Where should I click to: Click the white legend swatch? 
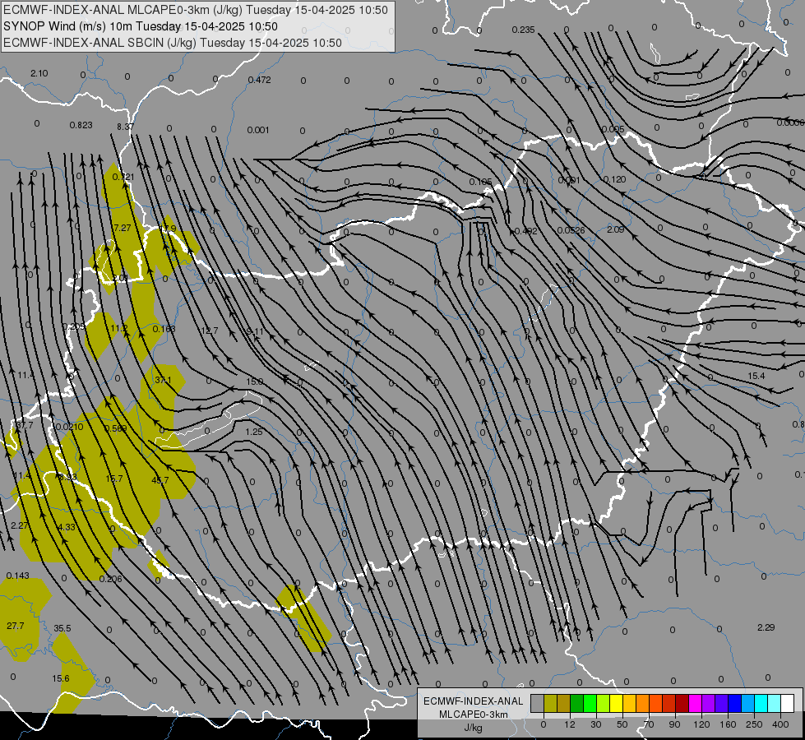coord(787,703)
